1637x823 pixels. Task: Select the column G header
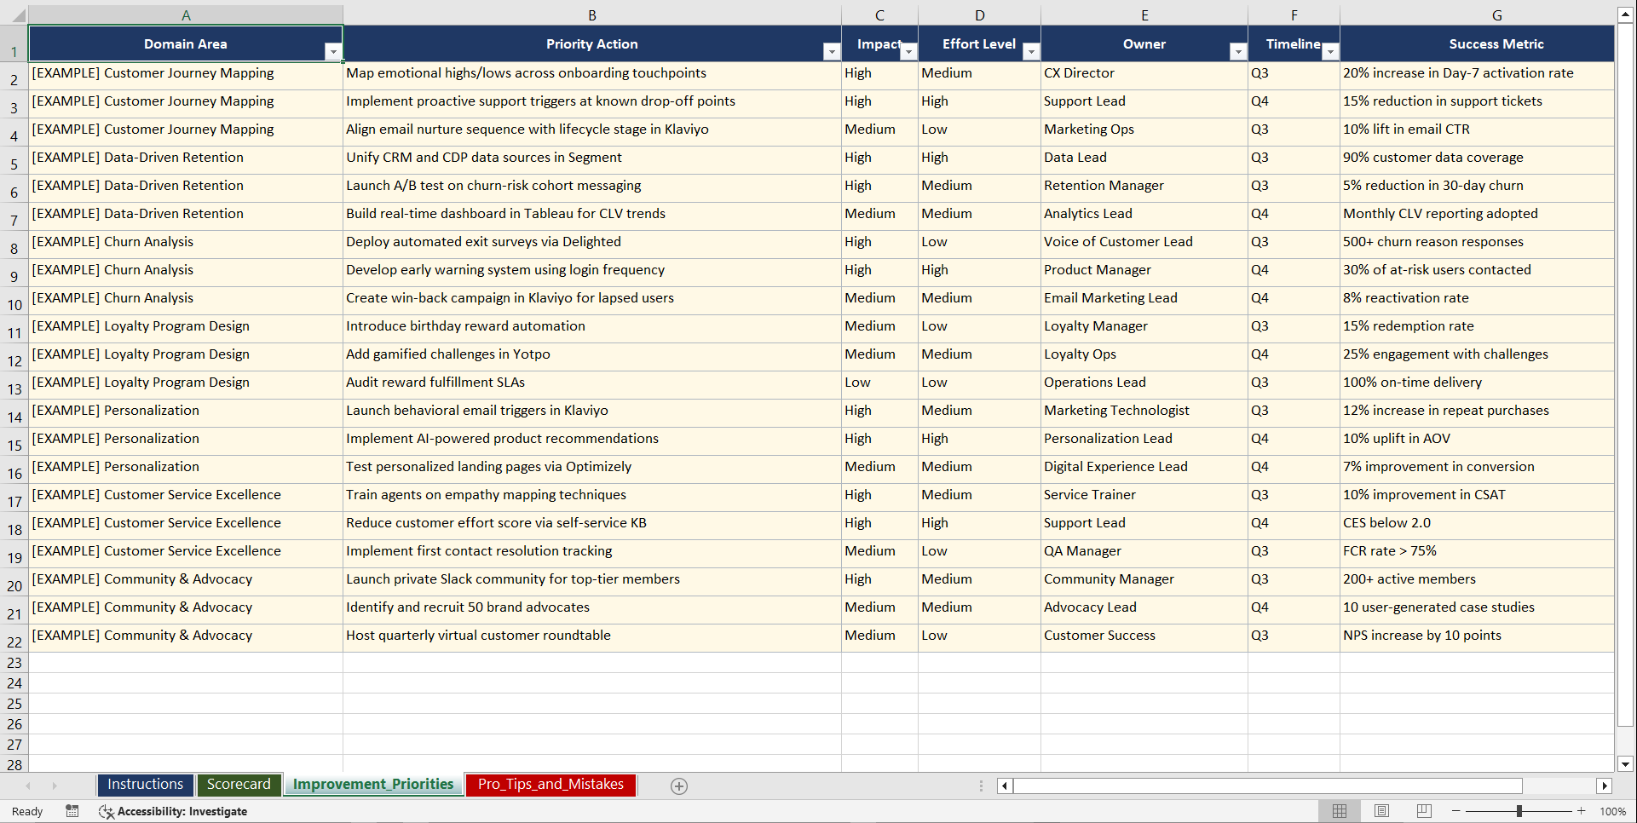click(x=1497, y=14)
